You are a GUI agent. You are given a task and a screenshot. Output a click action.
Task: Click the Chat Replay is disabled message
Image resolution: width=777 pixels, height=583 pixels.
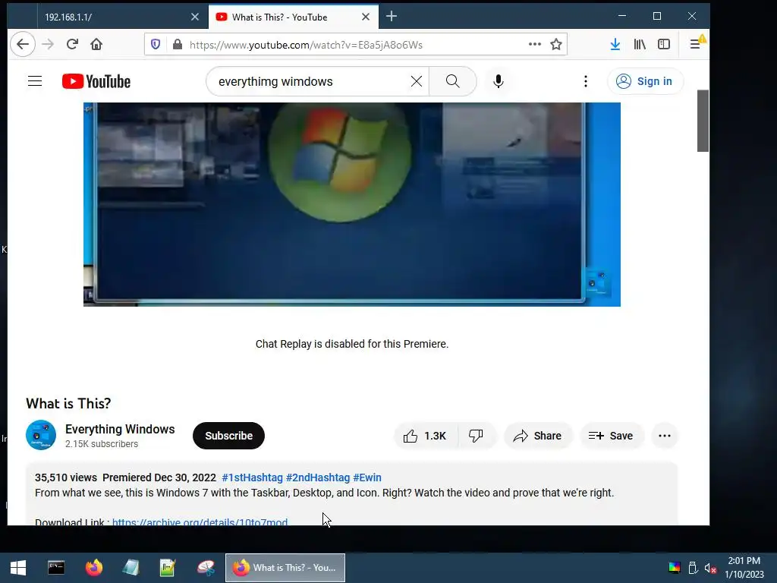tap(352, 344)
